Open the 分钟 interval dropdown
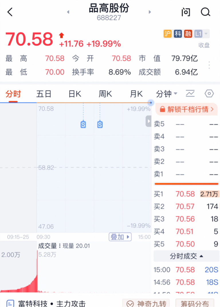Image resolution: width=220 pixels, height=307 pixels. tap(166, 94)
